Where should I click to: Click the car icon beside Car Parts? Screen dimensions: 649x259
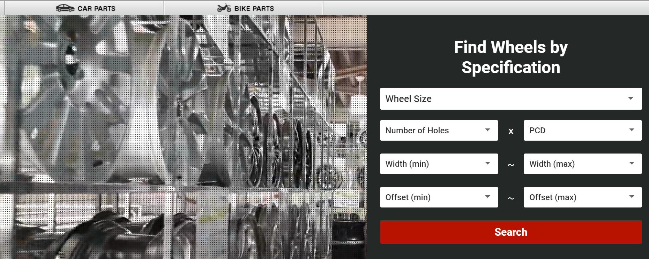tap(65, 8)
